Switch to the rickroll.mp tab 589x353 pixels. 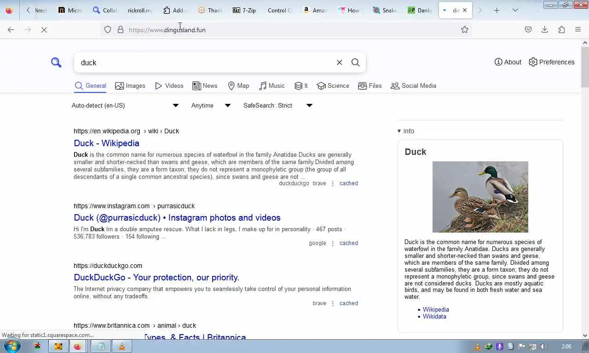[139, 10]
